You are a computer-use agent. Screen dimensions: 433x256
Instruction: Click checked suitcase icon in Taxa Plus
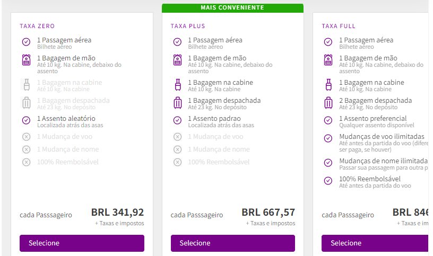pyautogui.click(x=178, y=103)
